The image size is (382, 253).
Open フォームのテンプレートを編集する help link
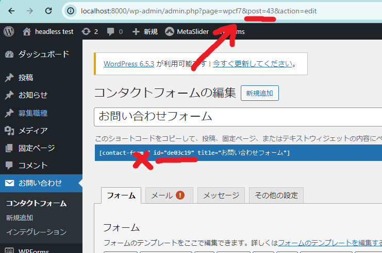click(x=330, y=243)
